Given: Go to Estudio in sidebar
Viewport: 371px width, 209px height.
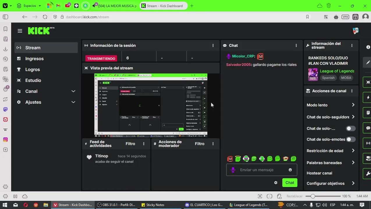Looking at the screenshot, I should pos(46,80).
